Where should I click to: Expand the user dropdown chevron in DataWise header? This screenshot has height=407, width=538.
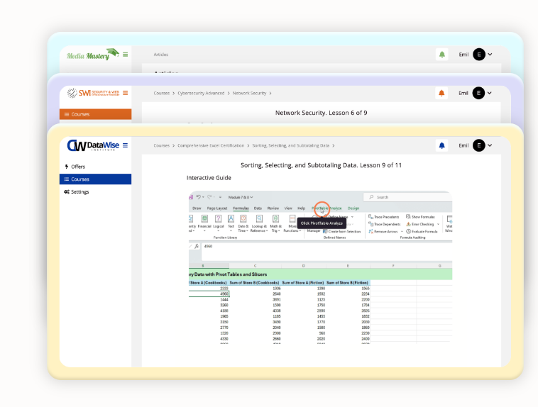[x=490, y=145]
